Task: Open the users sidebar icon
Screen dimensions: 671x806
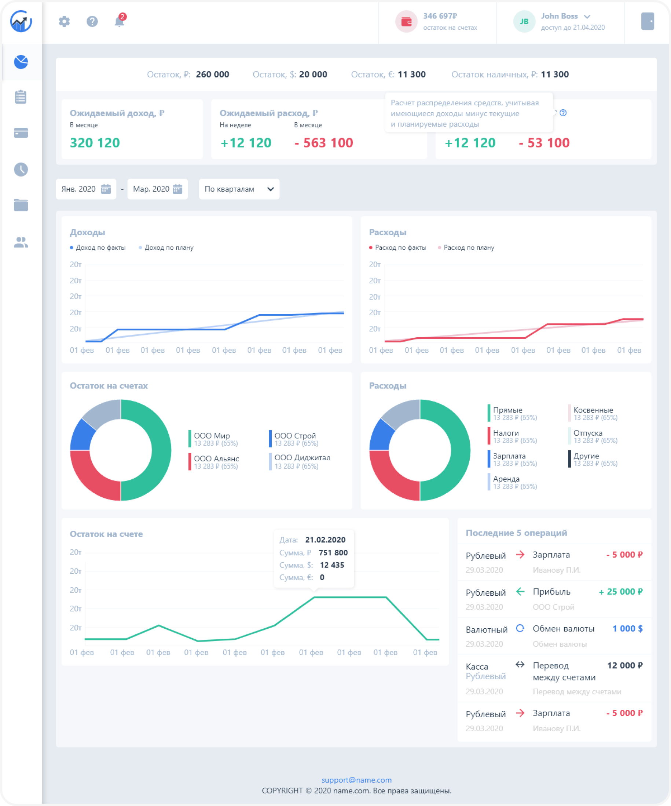Action: click(x=21, y=242)
